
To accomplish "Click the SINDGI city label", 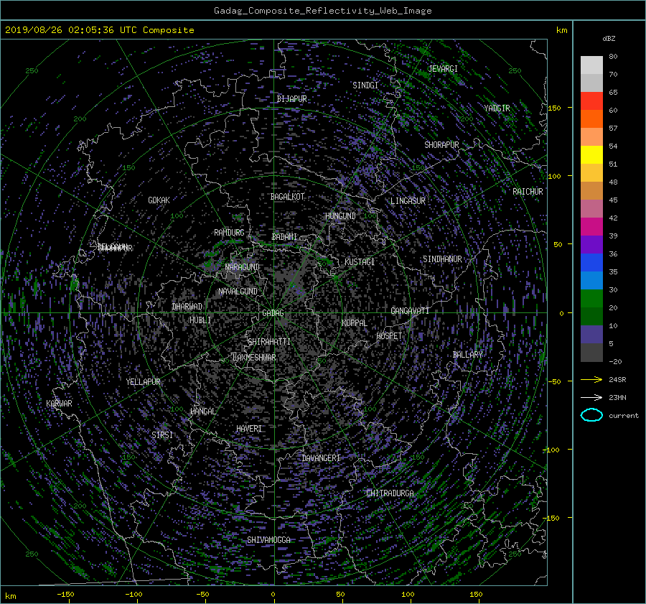I will (365, 85).
